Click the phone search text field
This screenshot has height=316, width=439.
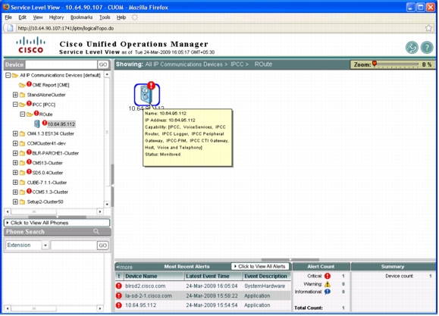pos(74,246)
